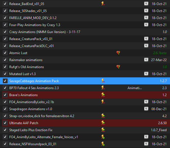Click the 18-Oct-21 date of Mutated Lust v1.3
This screenshot has height=148, width=170.
click(x=159, y=74)
